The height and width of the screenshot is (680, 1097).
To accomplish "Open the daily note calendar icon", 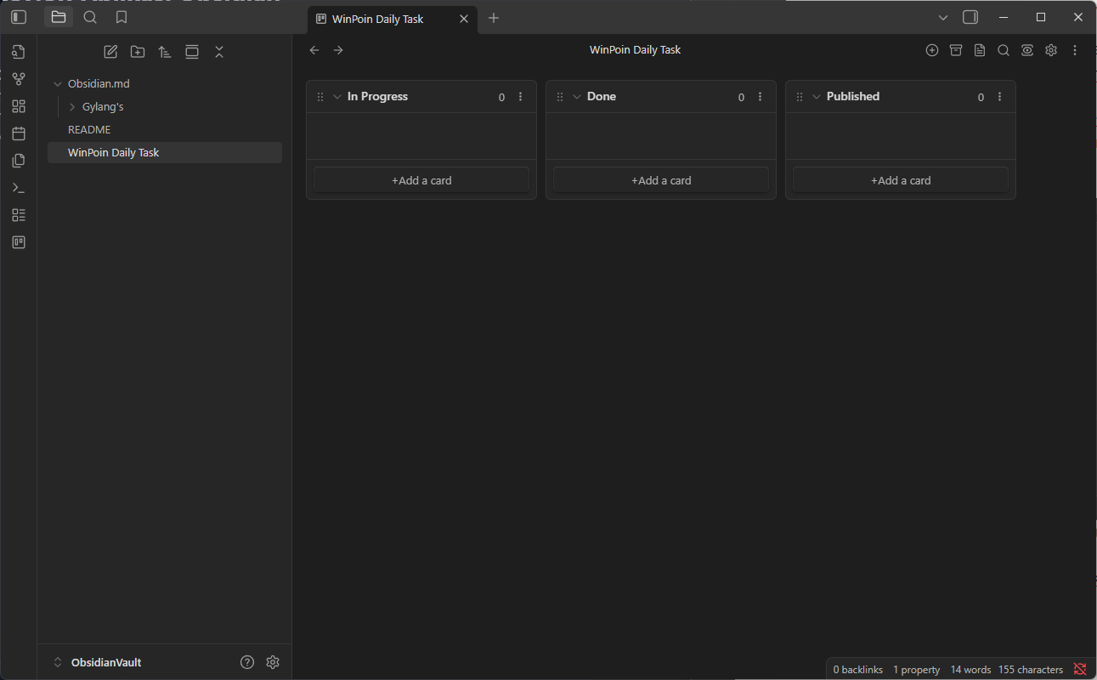I will tap(19, 133).
